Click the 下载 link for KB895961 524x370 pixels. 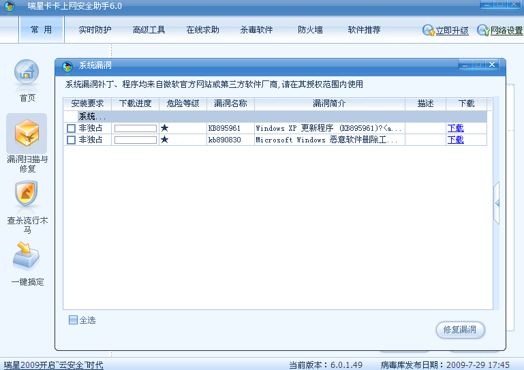tap(455, 128)
